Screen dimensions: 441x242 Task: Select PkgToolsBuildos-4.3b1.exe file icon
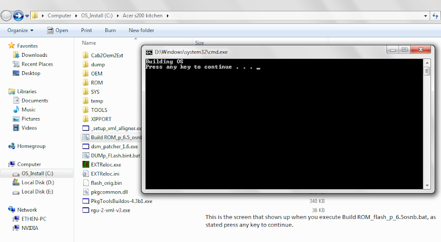pos(85,201)
